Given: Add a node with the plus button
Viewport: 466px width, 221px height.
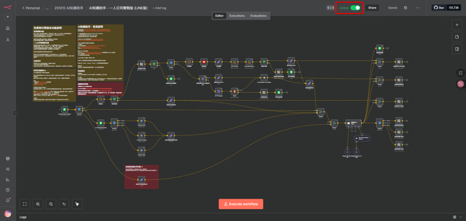Looking at the screenshot, I should (457, 24).
